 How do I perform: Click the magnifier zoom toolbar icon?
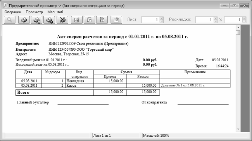click(10, 20)
